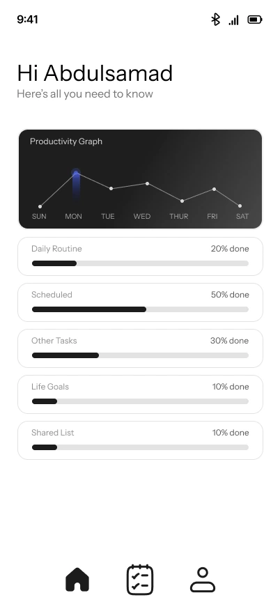Screen dimensions: 280x609
Task: Open the Shared List card
Action: coord(140,440)
